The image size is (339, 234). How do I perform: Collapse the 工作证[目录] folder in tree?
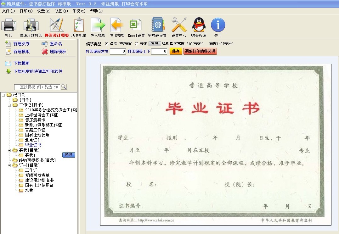pyautogui.click(x=9, y=105)
